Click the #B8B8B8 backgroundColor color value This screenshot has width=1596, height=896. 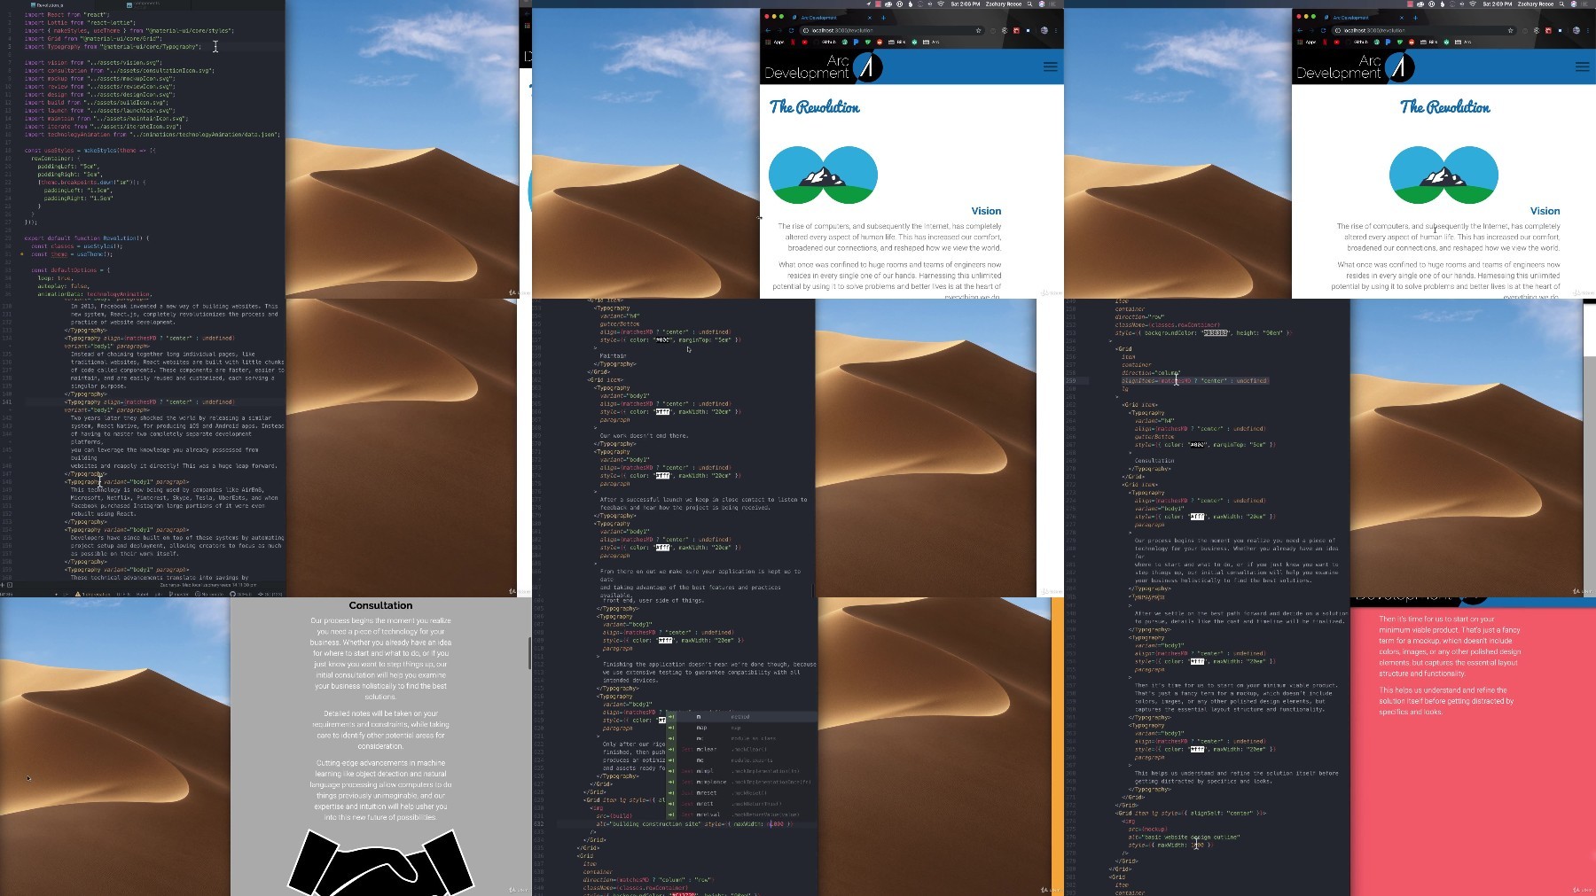[1215, 332]
